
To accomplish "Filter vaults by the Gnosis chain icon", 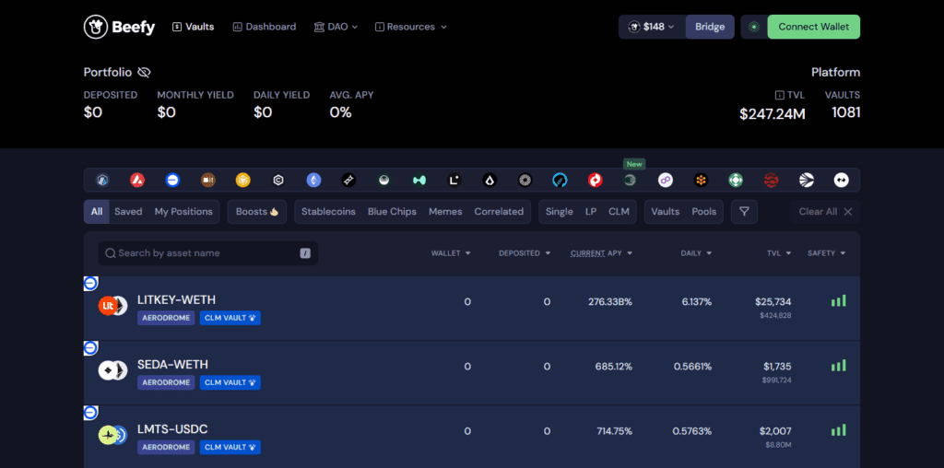I will point(383,180).
